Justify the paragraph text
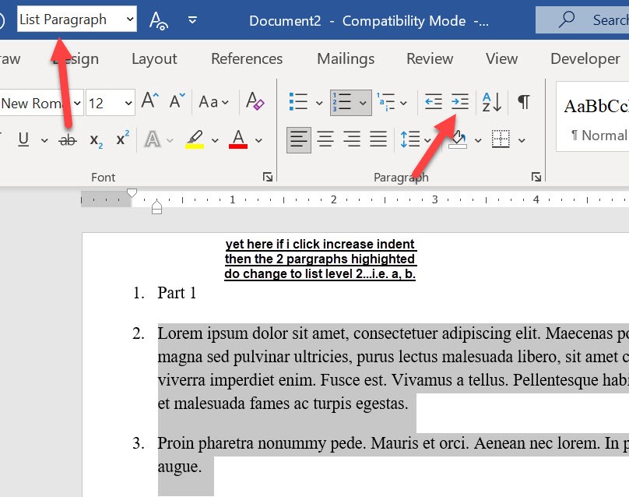629x497 pixels. click(x=378, y=139)
